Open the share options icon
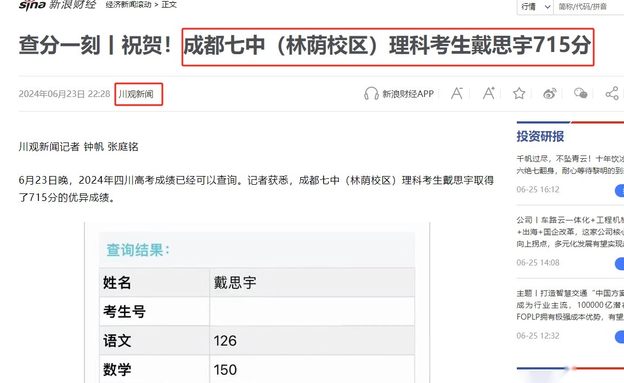 click(612, 94)
